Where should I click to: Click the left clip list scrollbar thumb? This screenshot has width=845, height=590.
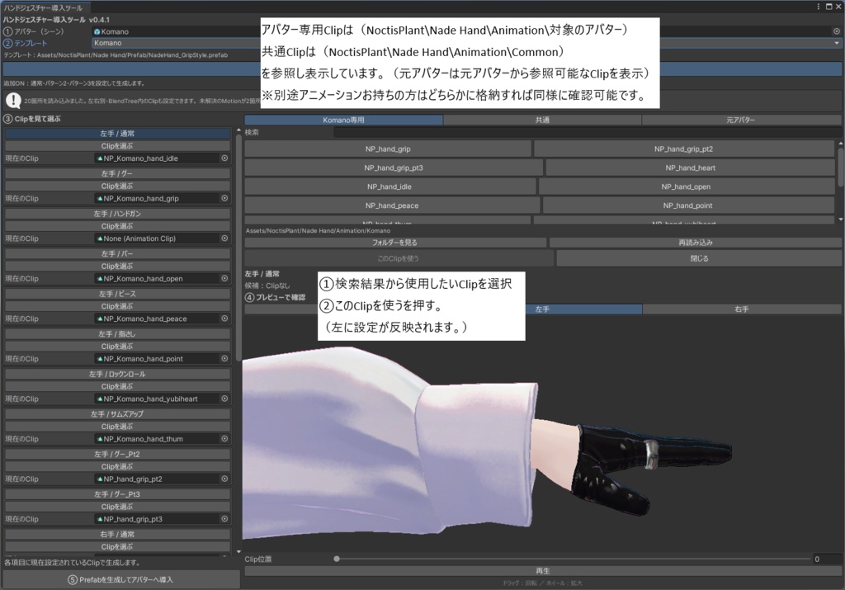pos(238,248)
